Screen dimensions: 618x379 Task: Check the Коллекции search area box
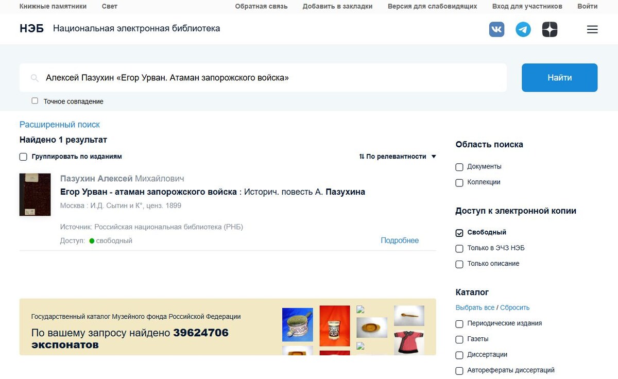pos(459,182)
